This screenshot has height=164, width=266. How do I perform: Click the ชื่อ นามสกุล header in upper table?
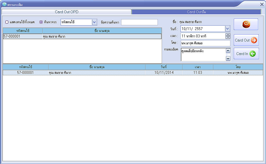(x=102, y=31)
